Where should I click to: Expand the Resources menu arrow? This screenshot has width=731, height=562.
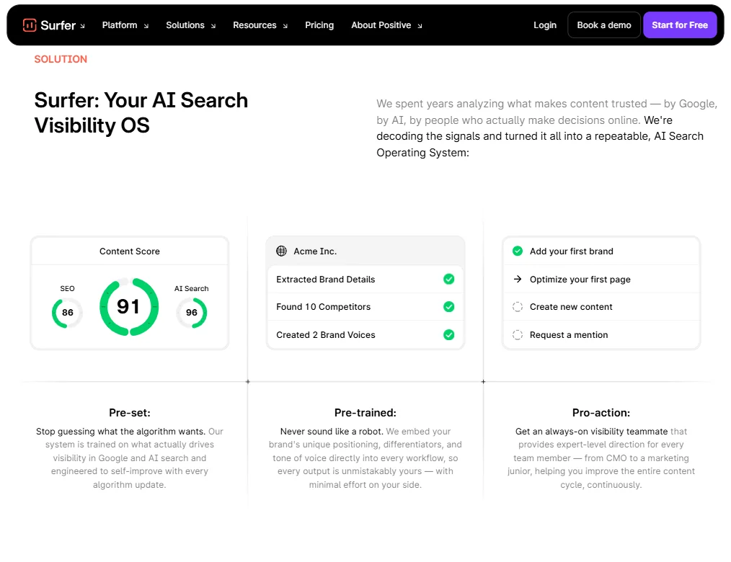coord(285,26)
